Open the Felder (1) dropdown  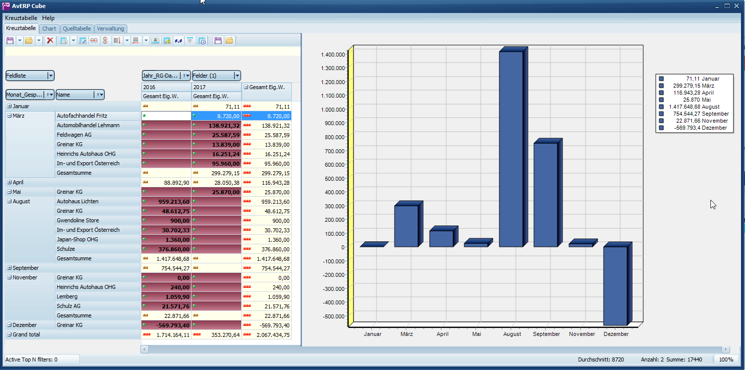click(x=237, y=76)
